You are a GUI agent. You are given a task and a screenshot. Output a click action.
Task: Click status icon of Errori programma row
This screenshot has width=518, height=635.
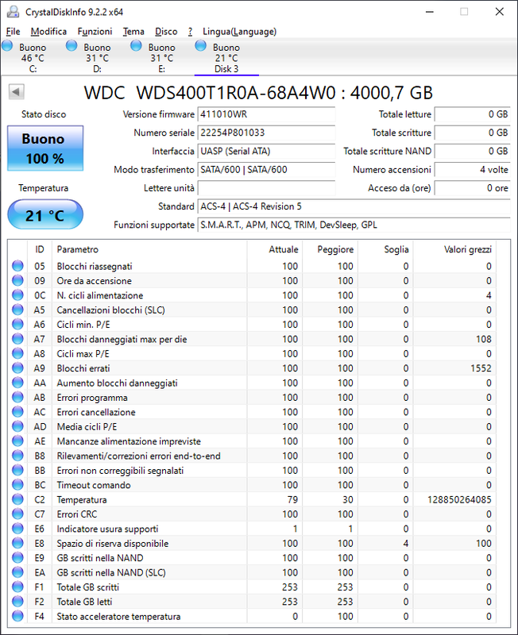coord(17,397)
